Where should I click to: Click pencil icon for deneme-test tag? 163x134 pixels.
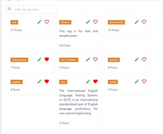[x=137, y=22]
